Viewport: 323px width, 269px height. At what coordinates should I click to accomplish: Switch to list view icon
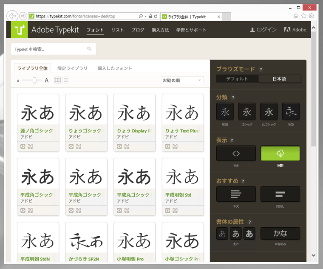point(66,80)
